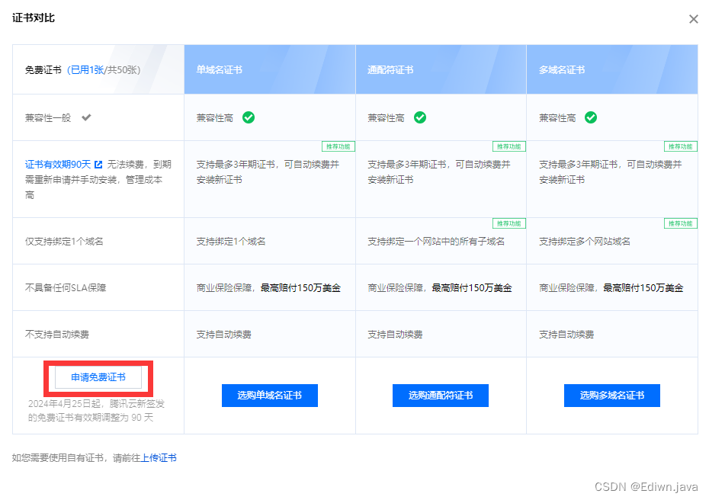Click 支持自动续费 in 单域名证书 column
Viewport: 709px width, 500px height.
point(224,335)
